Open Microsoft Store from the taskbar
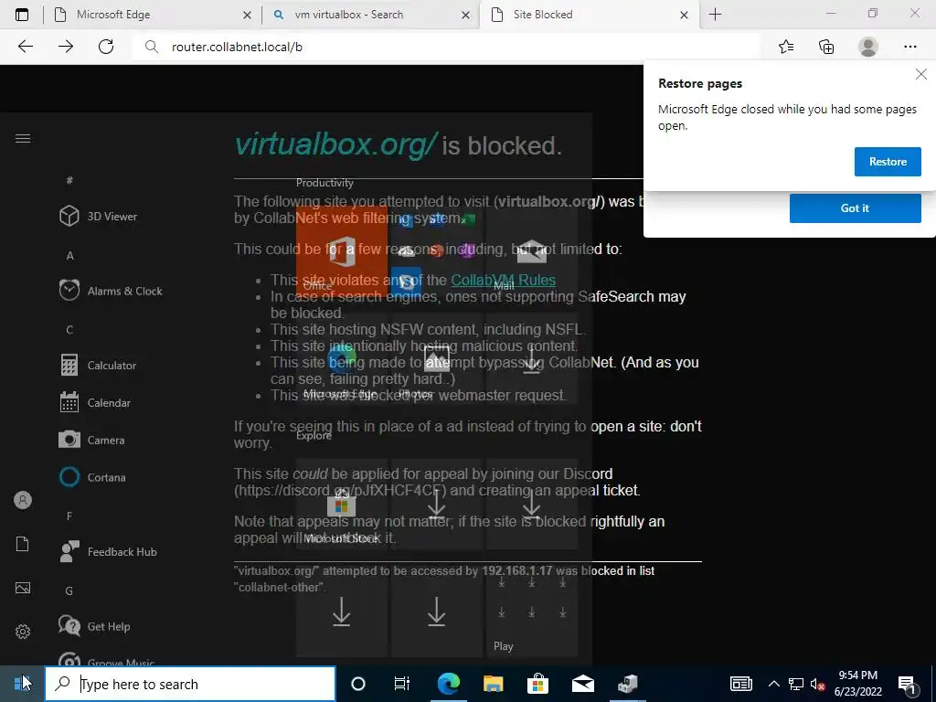The width and height of the screenshot is (936, 702). pyautogui.click(x=537, y=684)
